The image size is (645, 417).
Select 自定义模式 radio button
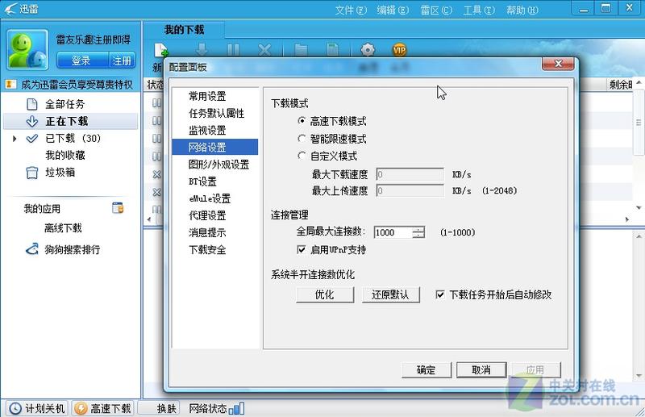[302, 156]
